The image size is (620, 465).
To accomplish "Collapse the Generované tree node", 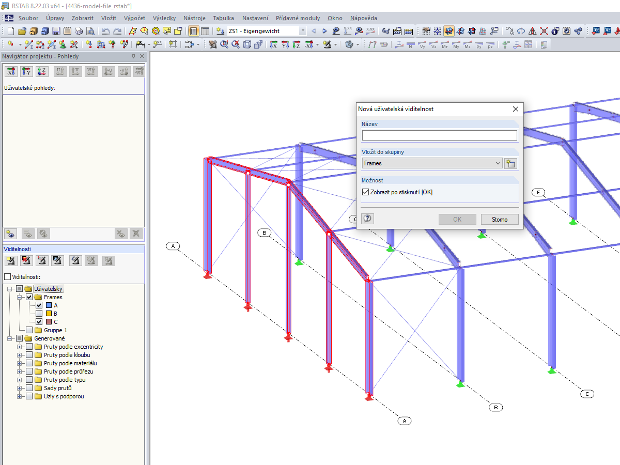I will click(x=10, y=338).
